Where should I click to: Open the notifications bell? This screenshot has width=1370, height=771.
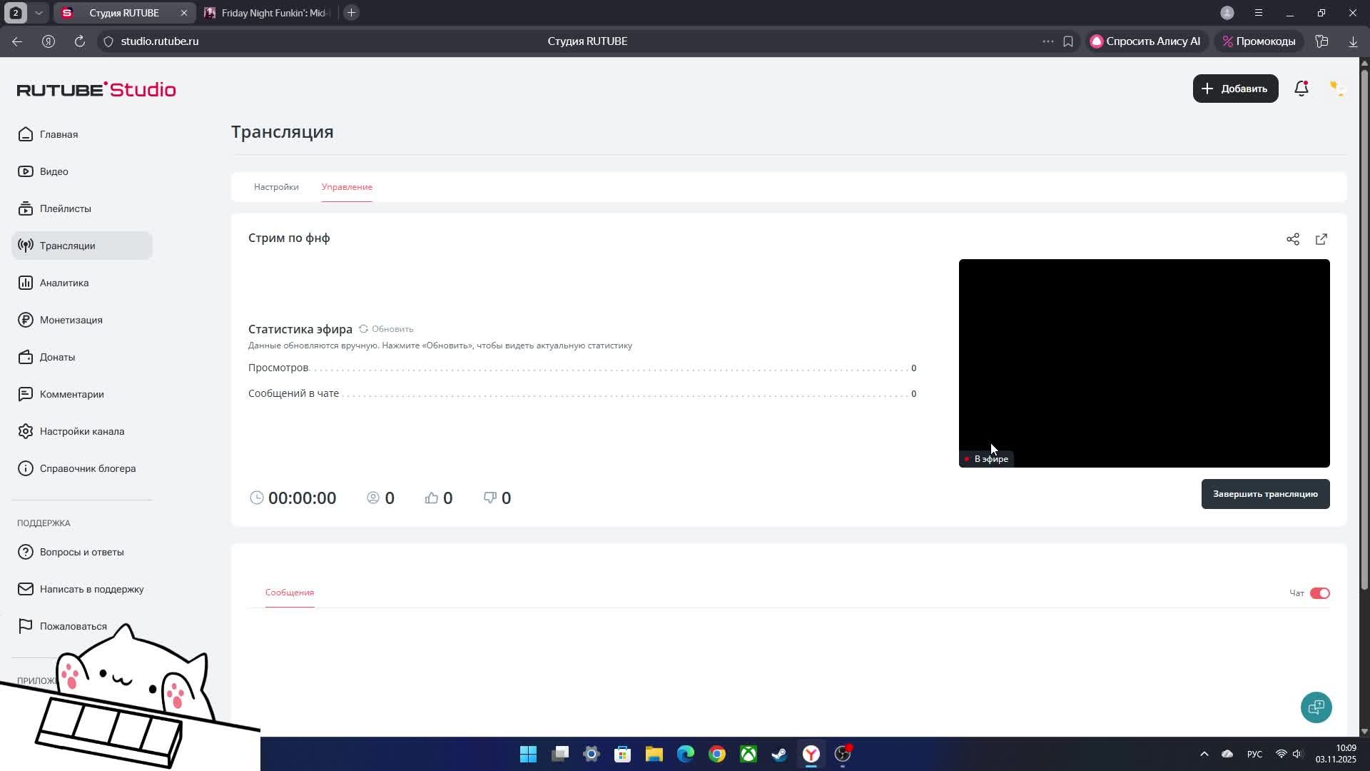[1301, 89]
